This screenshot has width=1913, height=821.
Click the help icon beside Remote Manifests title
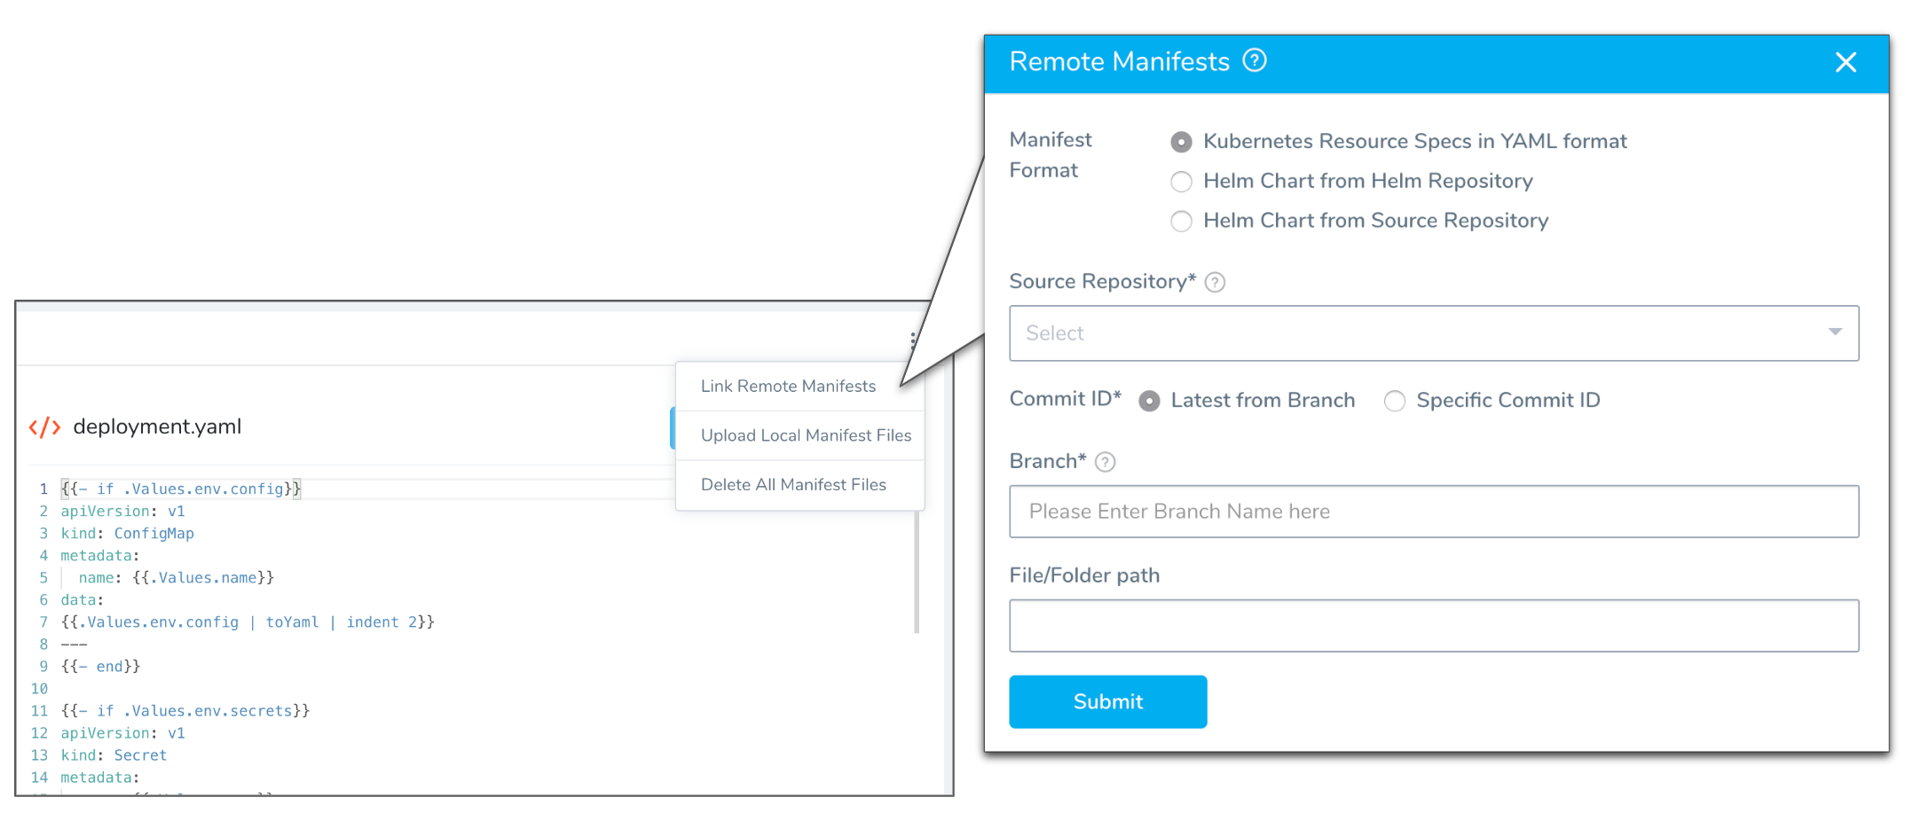point(1254,60)
